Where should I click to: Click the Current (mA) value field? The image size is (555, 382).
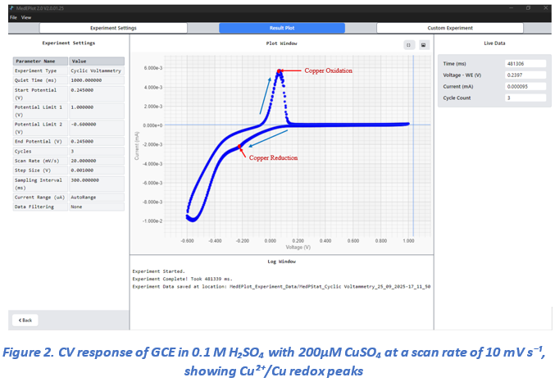click(x=525, y=86)
